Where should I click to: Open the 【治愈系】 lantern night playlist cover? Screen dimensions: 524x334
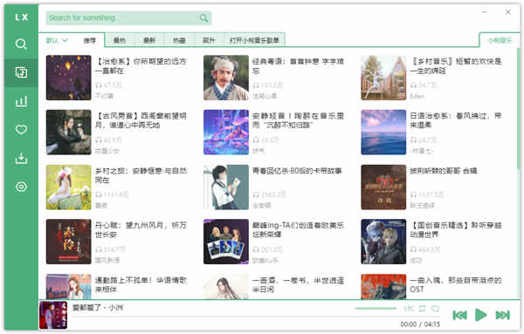(x=68, y=78)
